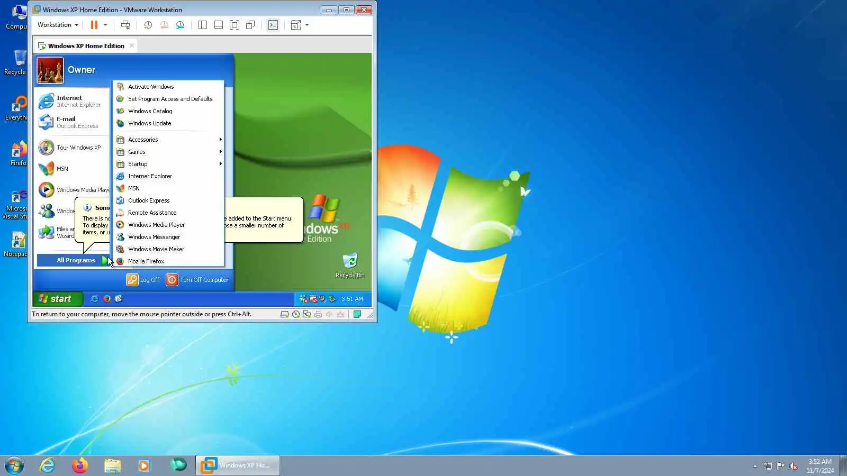
Task: Open Windows Movie Maker
Action: [x=168, y=249]
